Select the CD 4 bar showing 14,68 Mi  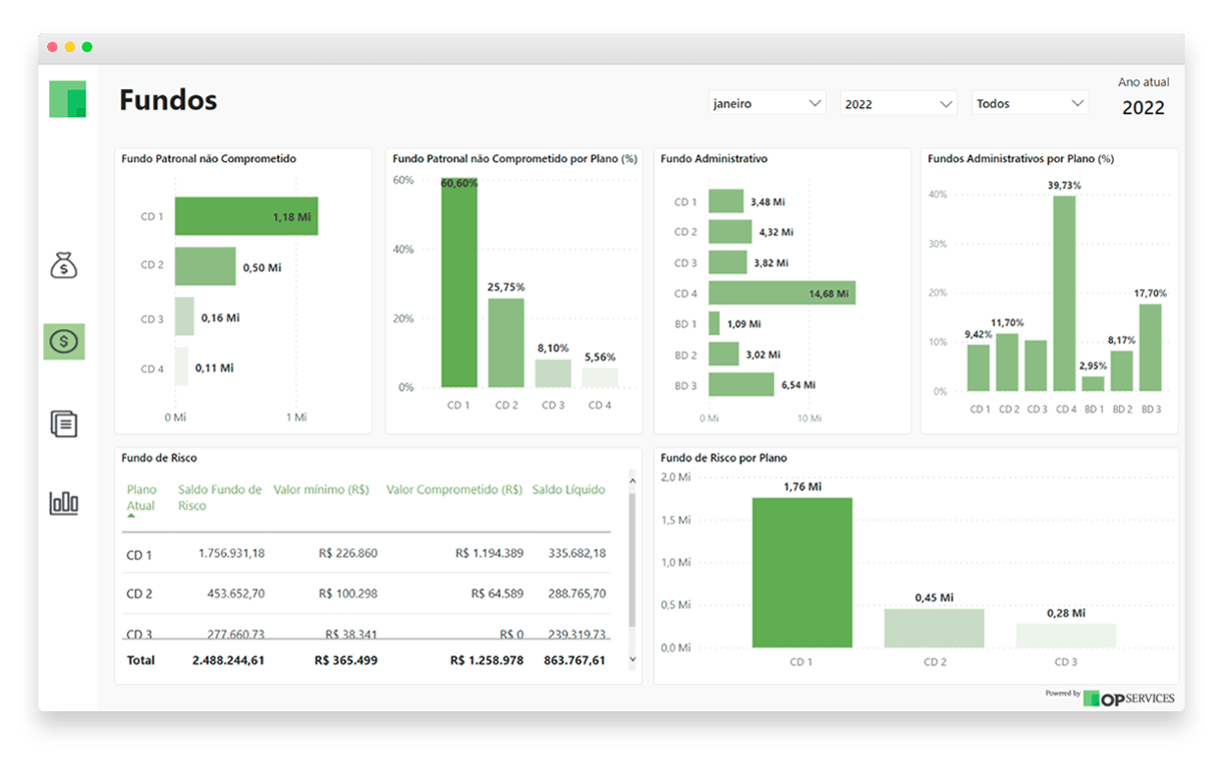click(x=781, y=293)
